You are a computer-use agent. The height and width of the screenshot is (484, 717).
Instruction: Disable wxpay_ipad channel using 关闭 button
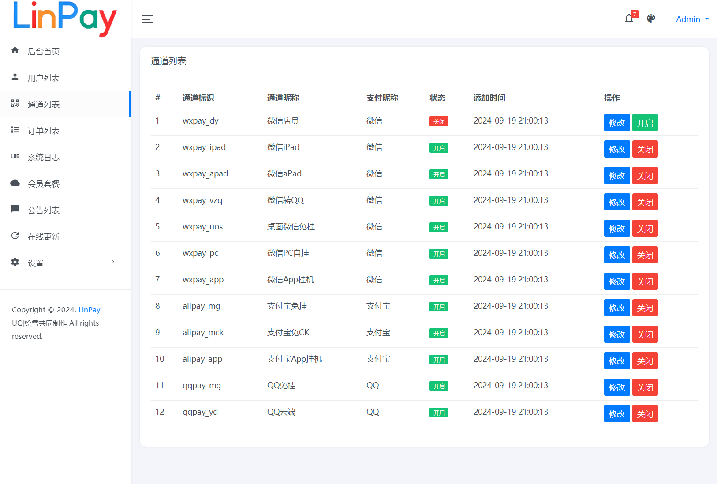pos(645,149)
